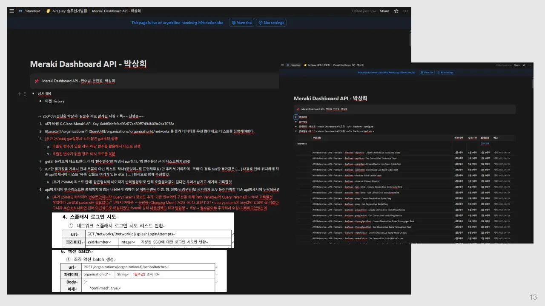The width and height of the screenshot is (545, 306).
Task: Click Share in right Notion window
Action: (x=516, y=65)
